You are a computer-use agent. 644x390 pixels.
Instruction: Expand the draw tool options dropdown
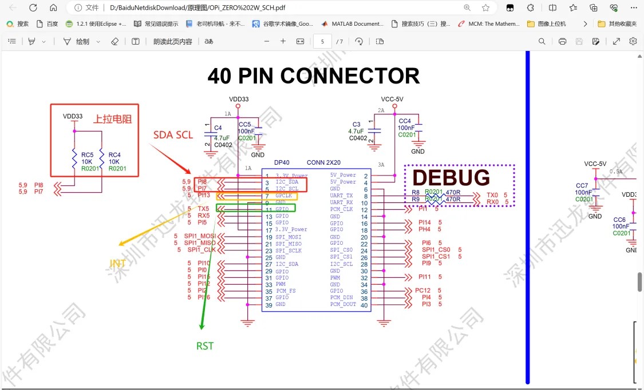[x=98, y=42]
